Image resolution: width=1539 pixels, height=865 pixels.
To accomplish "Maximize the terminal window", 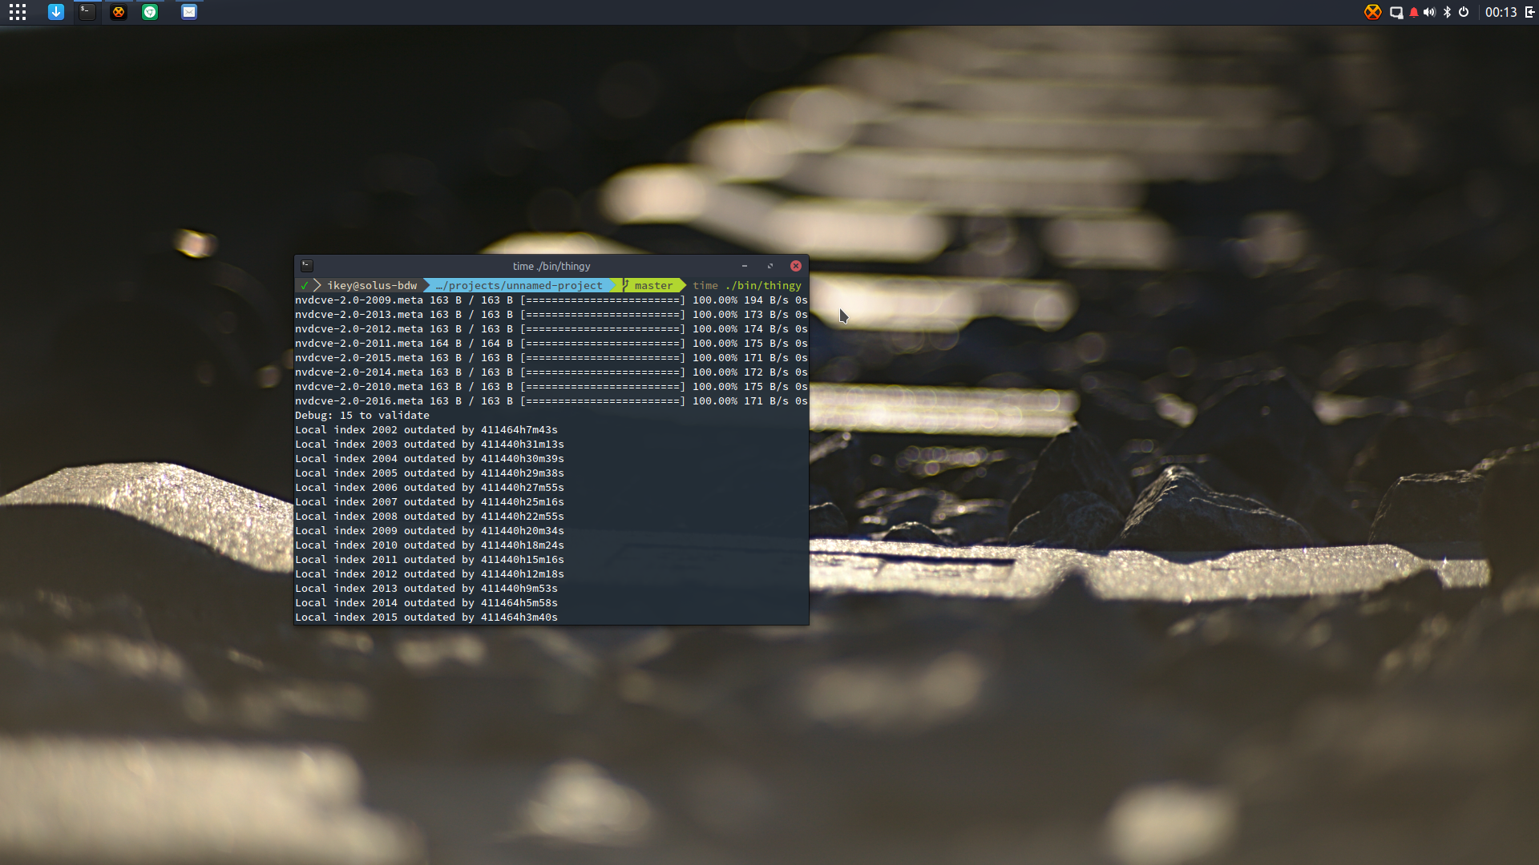I will [x=770, y=266].
